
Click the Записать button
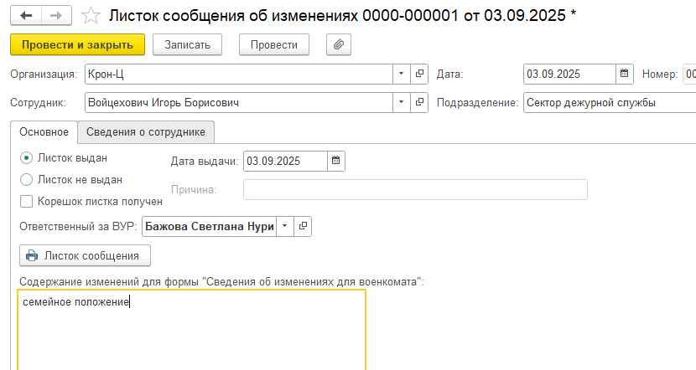pyautogui.click(x=187, y=44)
